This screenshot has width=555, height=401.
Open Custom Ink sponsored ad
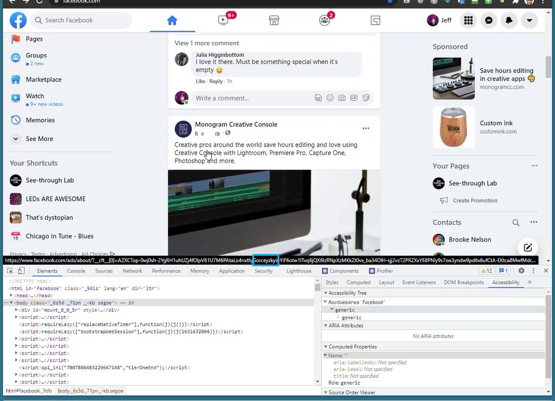coord(485,127)
